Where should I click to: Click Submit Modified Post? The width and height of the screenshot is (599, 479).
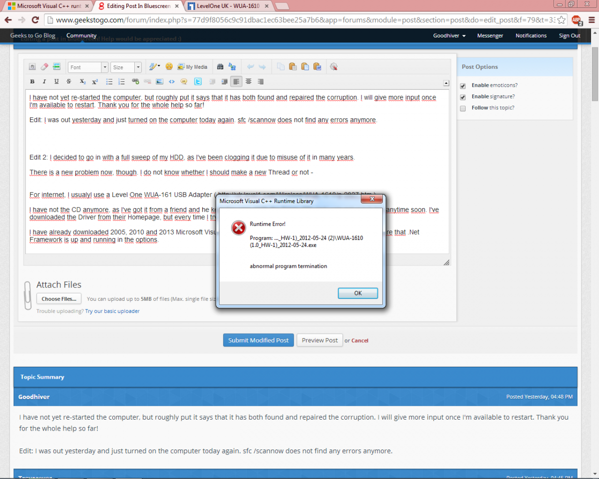[258, 340]
